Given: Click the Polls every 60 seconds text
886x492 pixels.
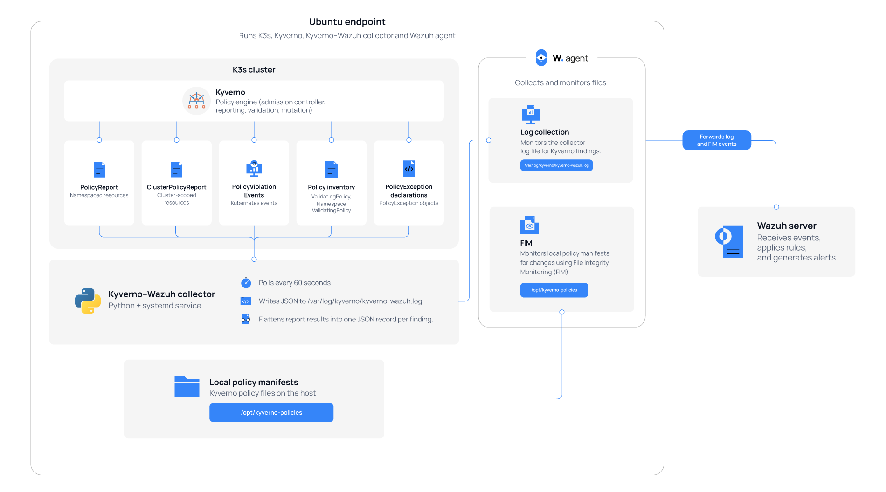Looking at the screenshot, I should 295,283.
